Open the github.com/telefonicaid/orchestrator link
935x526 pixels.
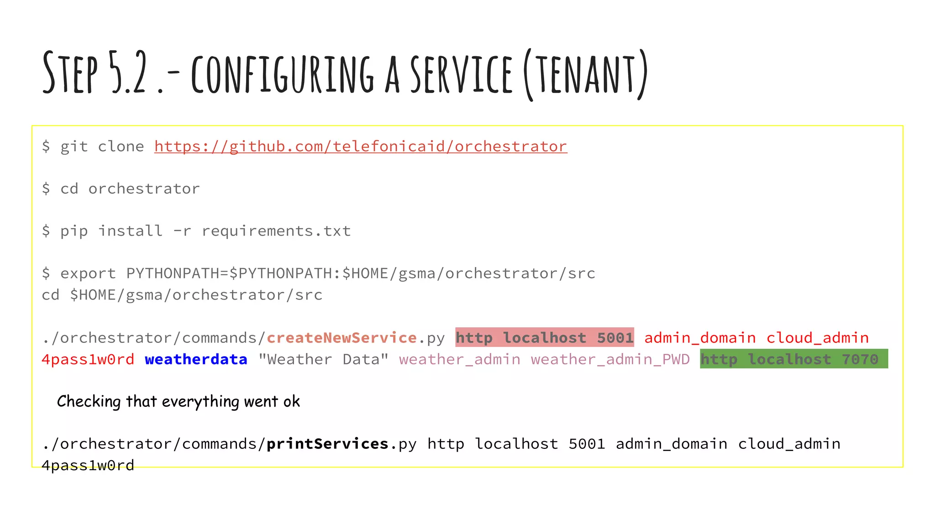coord(361,147)
